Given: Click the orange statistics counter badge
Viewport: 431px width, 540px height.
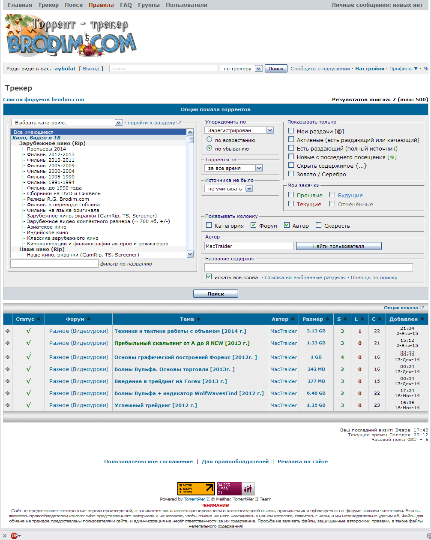Looking at the screenshot, I should (196, 489).
